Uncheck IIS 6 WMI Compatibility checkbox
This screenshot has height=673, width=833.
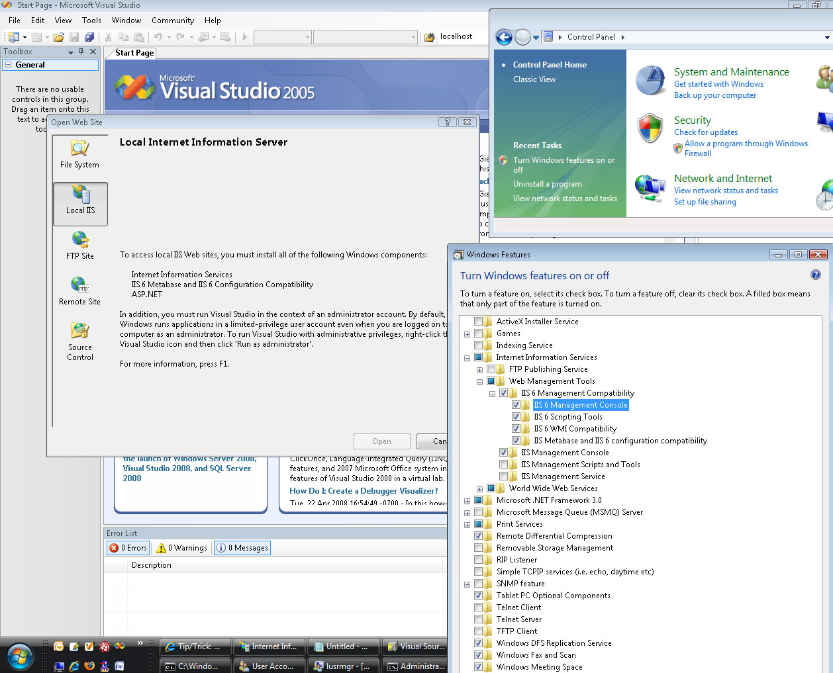click(x=516, y=429)
